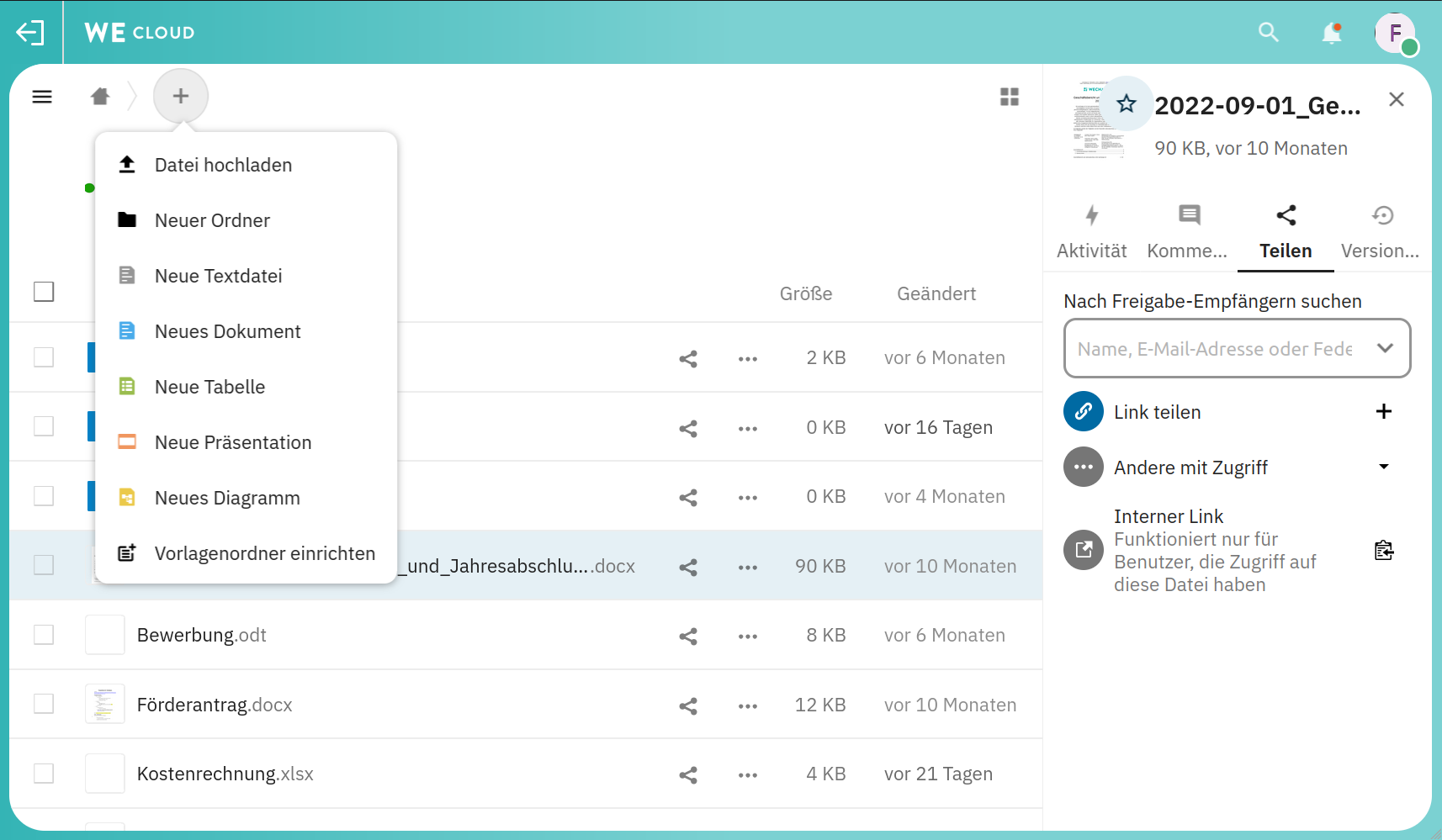Share icon for Bewerbung.odt row
Image resolution: width=1442 pixels, height=840 pixels.
[x=688, y=637]
